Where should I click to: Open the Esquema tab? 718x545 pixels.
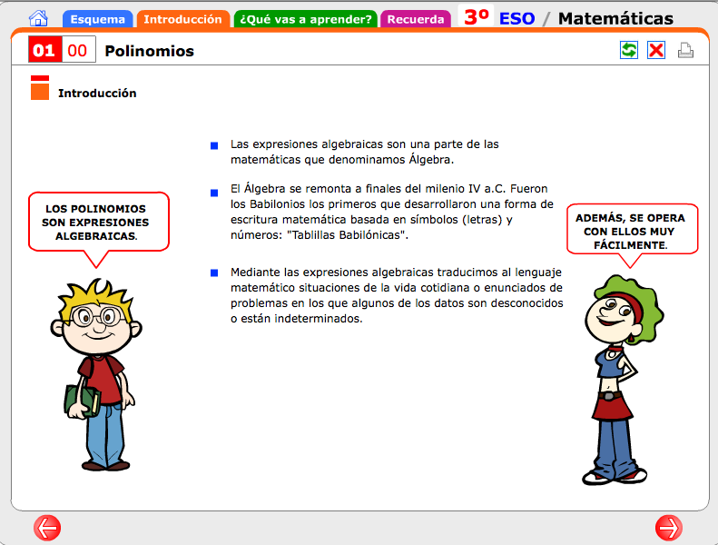pyautogui.click(x=97, y=19)
